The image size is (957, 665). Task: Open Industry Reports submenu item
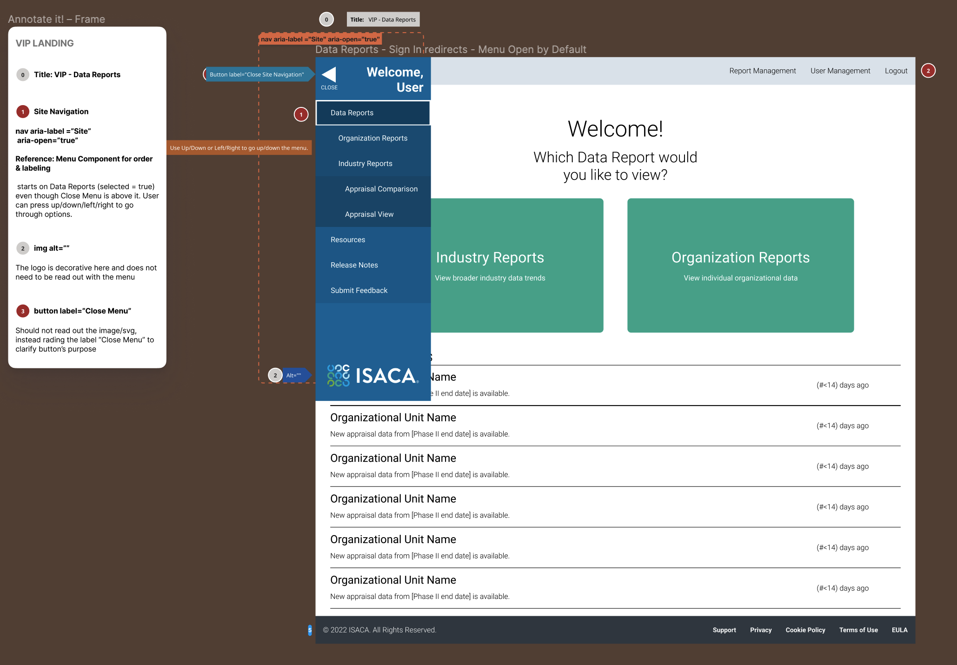[365, 164]
